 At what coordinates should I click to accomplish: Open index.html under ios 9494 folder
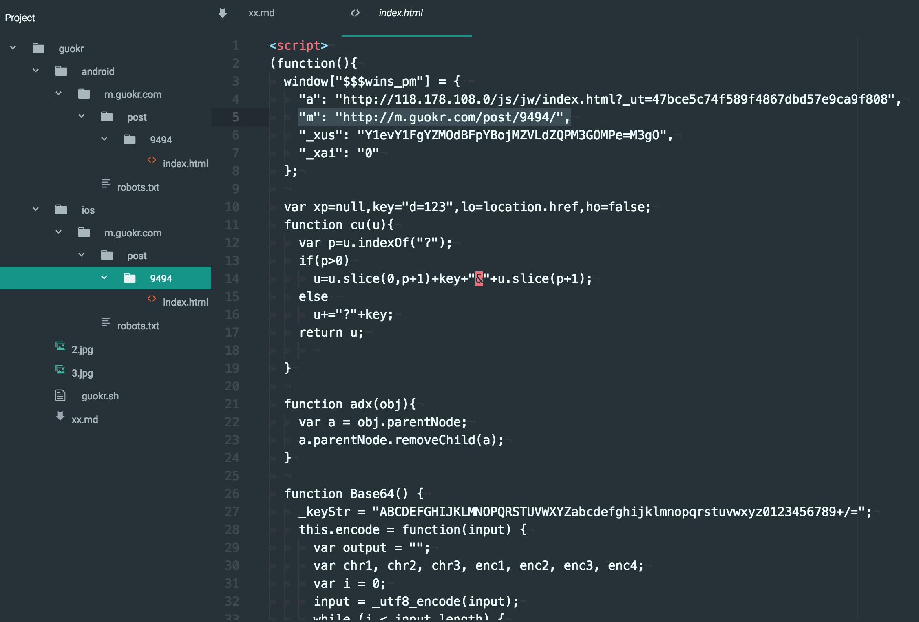click(x=186, y=302)
